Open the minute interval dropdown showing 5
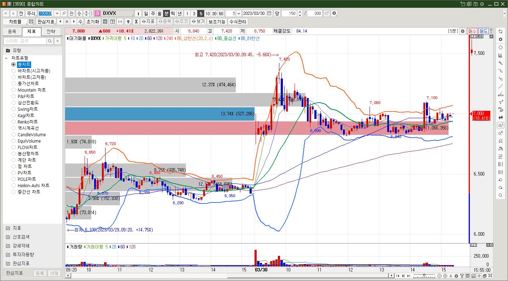 point(238,13)
